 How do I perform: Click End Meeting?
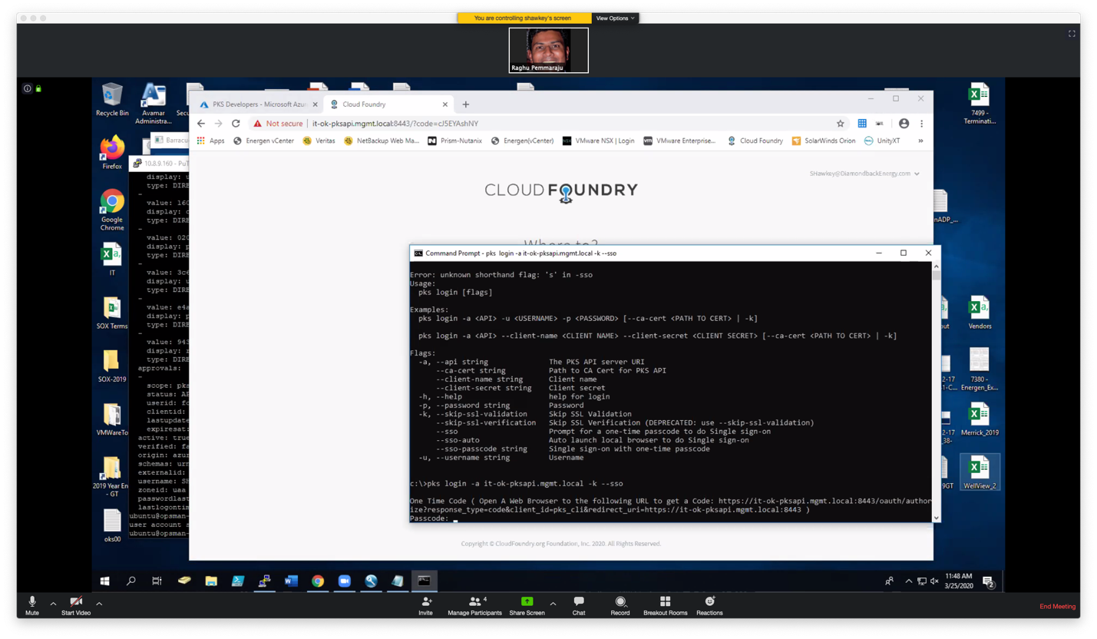[1058, 606]
